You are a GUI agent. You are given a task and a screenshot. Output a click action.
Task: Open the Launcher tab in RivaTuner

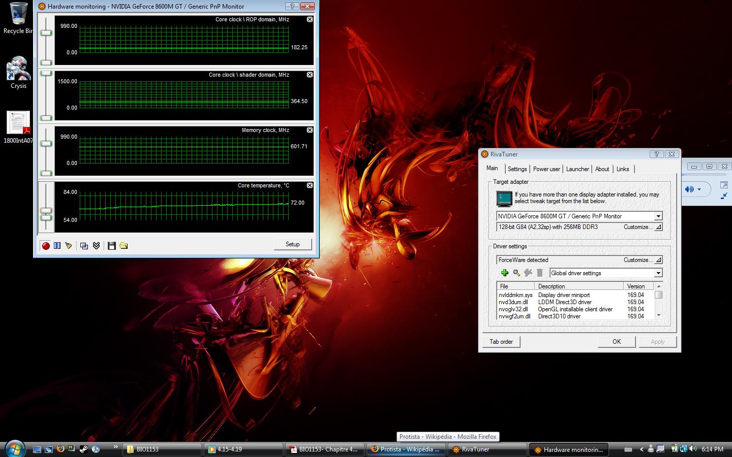[577, 169]
